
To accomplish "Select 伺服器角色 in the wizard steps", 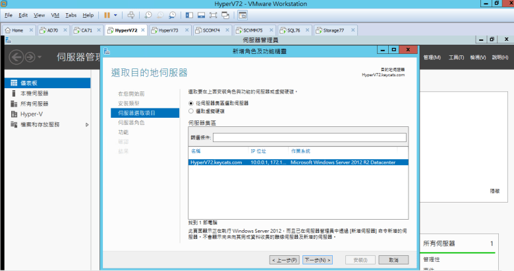I will tap(131, 122).
